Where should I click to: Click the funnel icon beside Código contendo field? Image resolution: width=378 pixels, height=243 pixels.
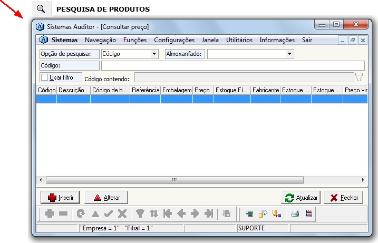pyautogui.click(x=359, y=77)
